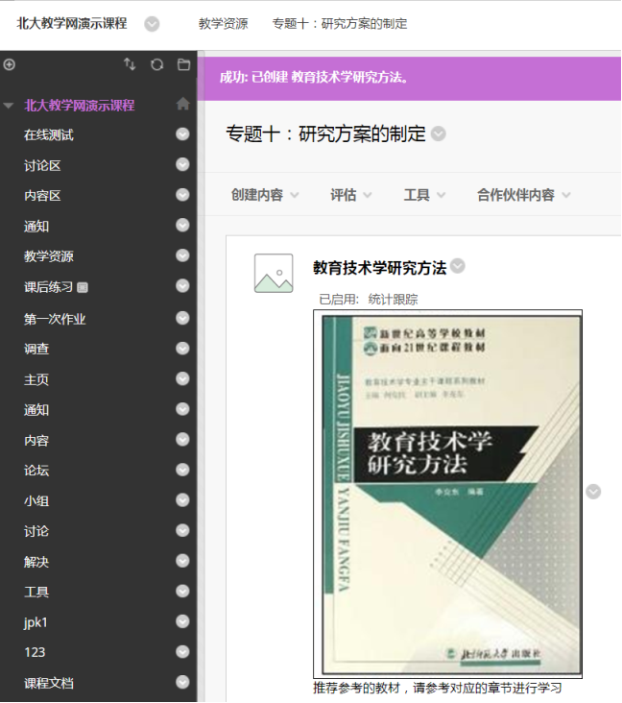Open 教学资源 in course menu
The image size is (622, 703).
coord(49,256)
